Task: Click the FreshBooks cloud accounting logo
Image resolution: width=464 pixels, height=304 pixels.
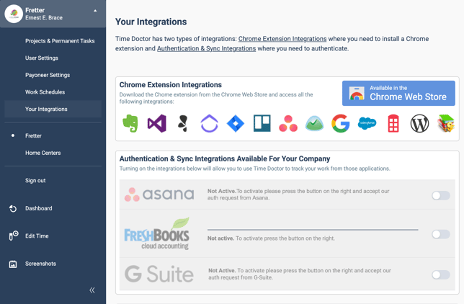Action: point(157,233)
